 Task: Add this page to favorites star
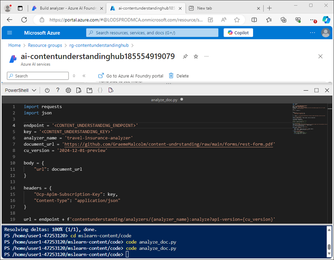(237, 20)
